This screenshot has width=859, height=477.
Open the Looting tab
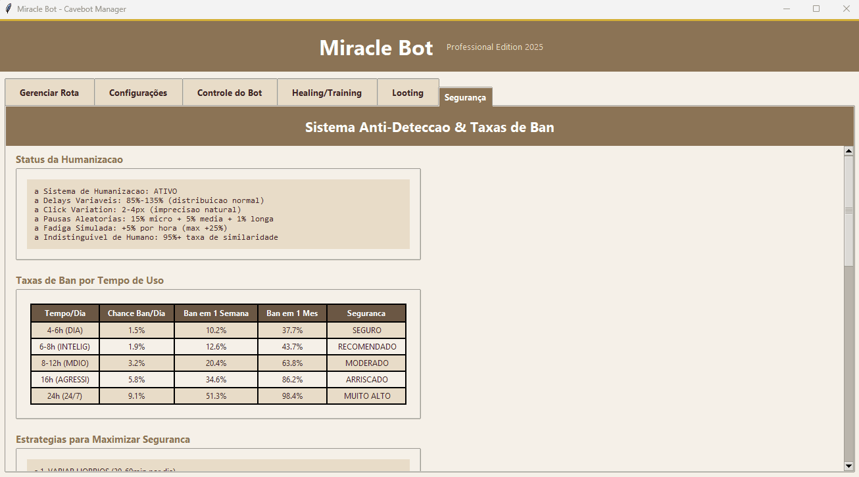tap(408, 92)
